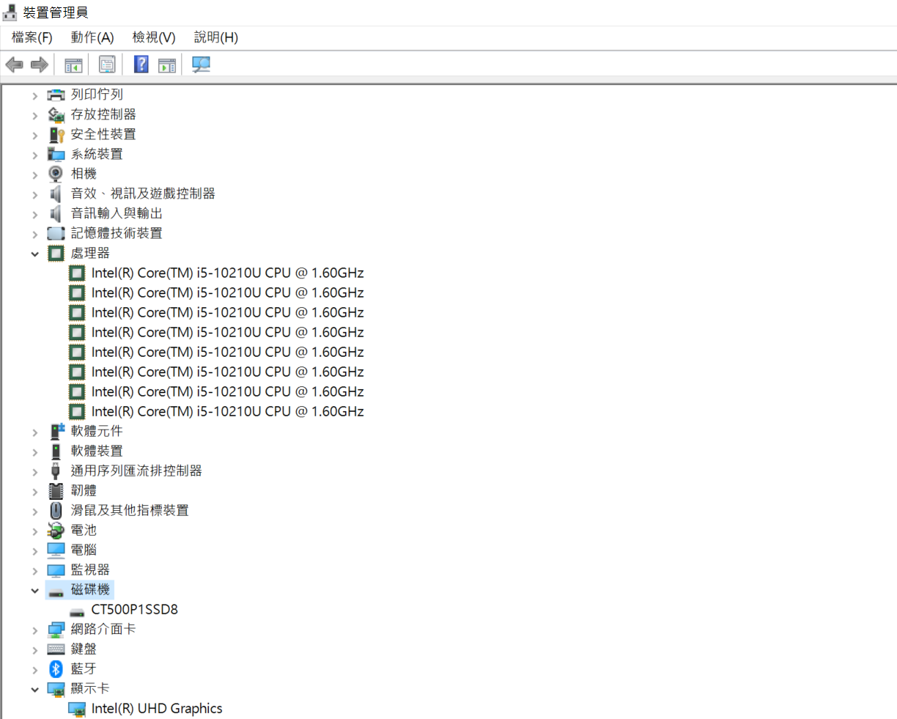Image resolution: width=897 pixels, height=719 pixels.
Task: Click the icon for 軟體元件
Action: 56,431
